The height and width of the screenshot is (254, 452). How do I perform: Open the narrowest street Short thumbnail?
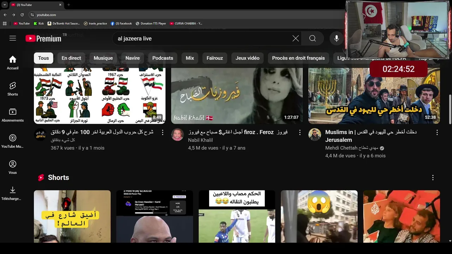(72, 217)
